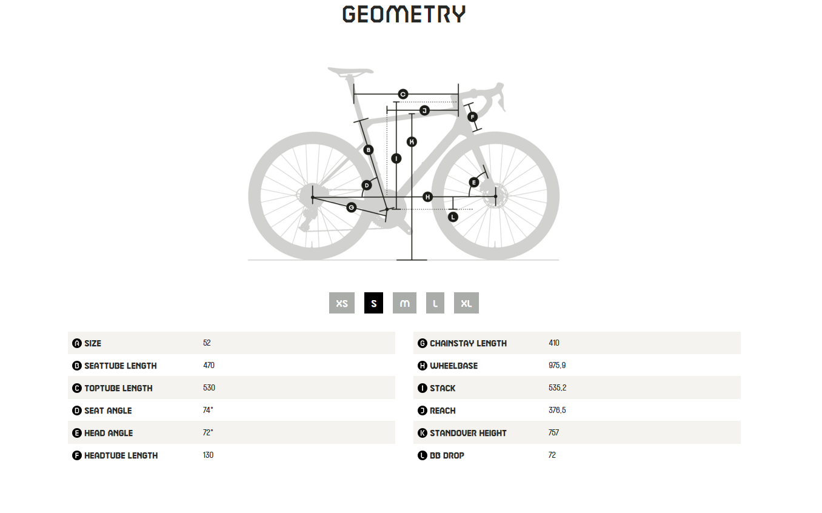
Task: Pick the XL frame size
Action: coord(466,303)
